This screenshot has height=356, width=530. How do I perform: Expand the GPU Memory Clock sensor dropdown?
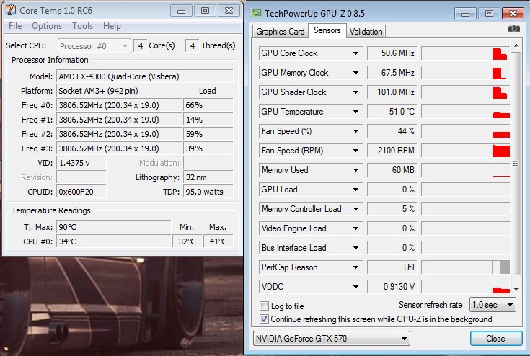click(x=355, y=73)
